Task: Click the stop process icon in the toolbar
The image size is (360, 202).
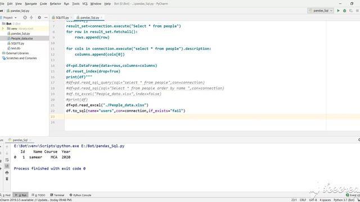Action: 358,11
